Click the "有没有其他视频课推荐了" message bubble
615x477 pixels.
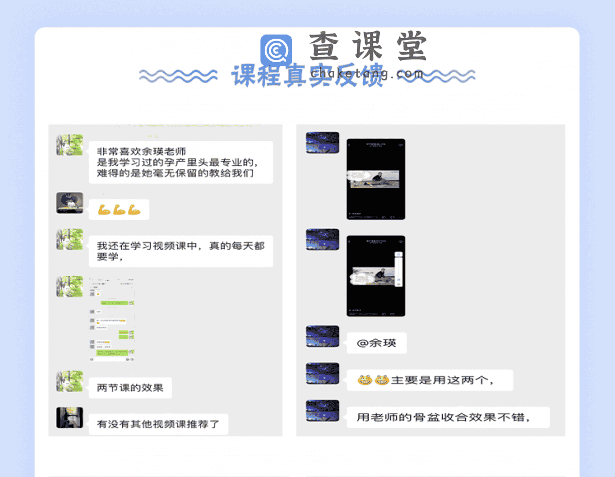(x=159, y=425)
